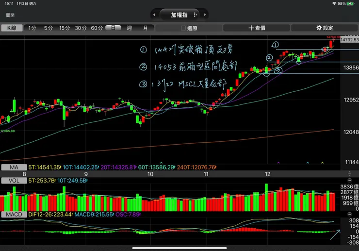Collapse the VOL panel with minus icon
The image size is (359, 251).
(350, 181)
